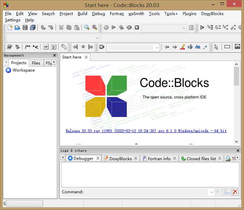
Task: Click the debugger Command input field
Action: pyautogui.click(x=147, y=192)
